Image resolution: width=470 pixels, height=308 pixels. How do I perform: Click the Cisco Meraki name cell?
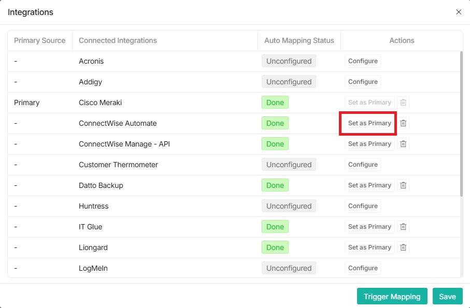pos(100,102)
